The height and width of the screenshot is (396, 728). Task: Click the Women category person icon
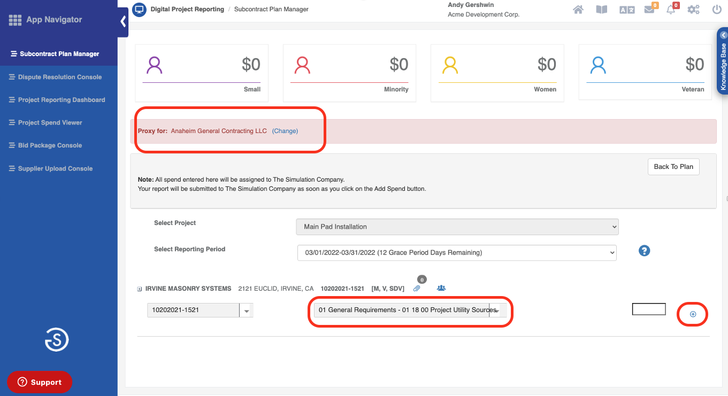coord(450,65)
